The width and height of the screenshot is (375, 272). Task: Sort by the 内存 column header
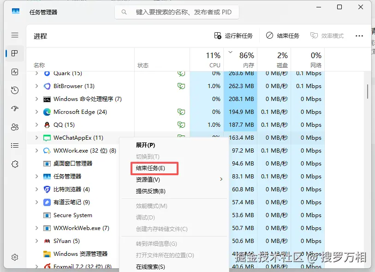tap(241, 60)
